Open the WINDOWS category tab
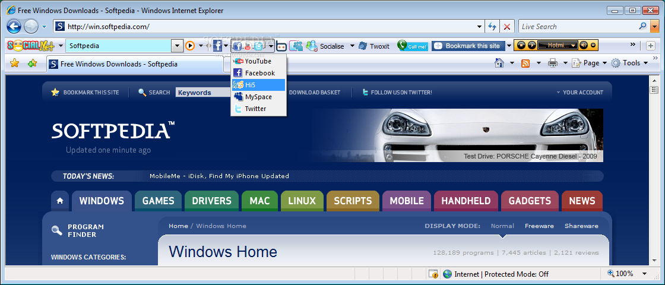 pyautogui.click(x=102, y=201)
